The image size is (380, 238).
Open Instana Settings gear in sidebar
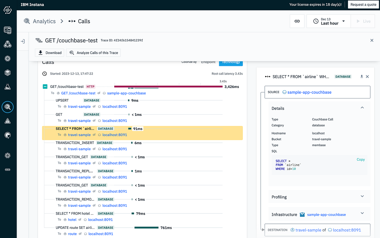8,155
